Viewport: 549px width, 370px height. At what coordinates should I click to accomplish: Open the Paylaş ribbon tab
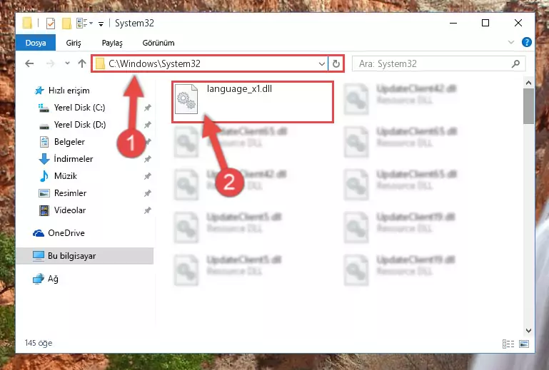click(x=112, y=43)
